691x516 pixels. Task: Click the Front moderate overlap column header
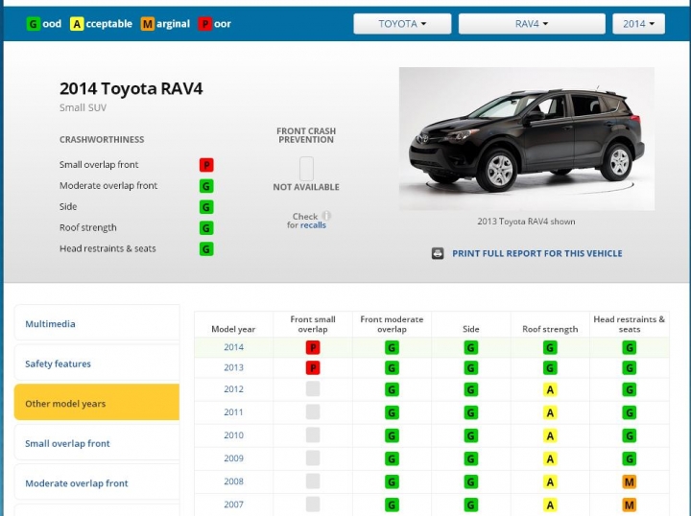click(x=392, y=324)
